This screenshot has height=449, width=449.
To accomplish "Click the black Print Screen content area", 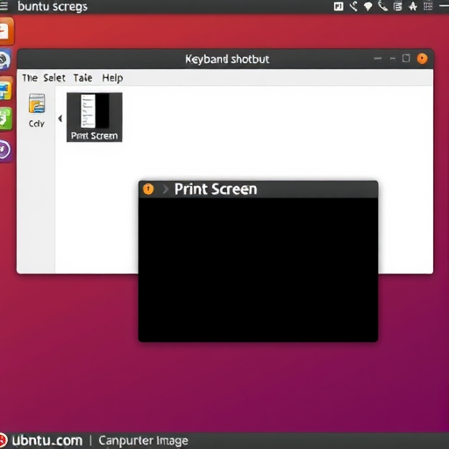I will [258, 269].
